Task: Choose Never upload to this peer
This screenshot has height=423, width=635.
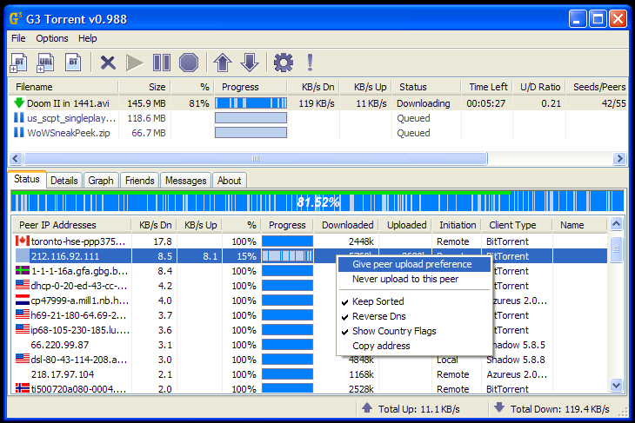Action: tap(404, 279)
